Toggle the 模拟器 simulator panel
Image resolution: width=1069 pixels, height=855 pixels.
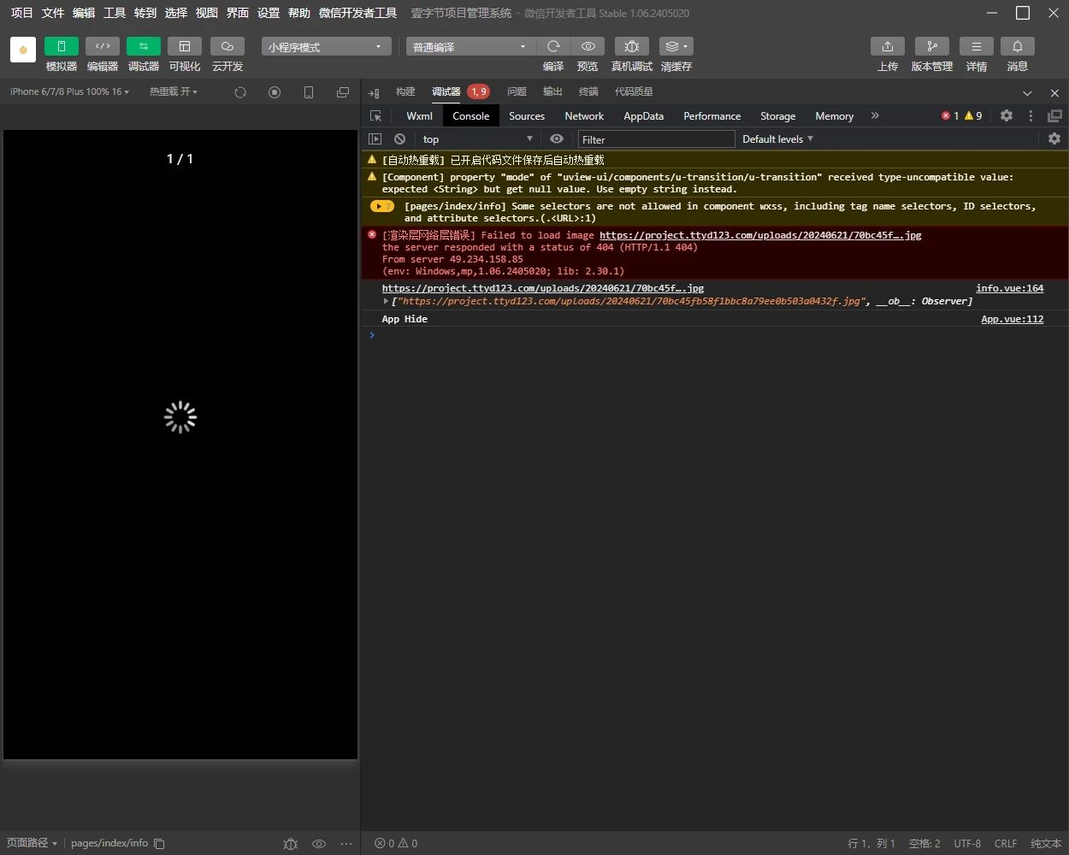pyautogui.click(x=62, y=46)
